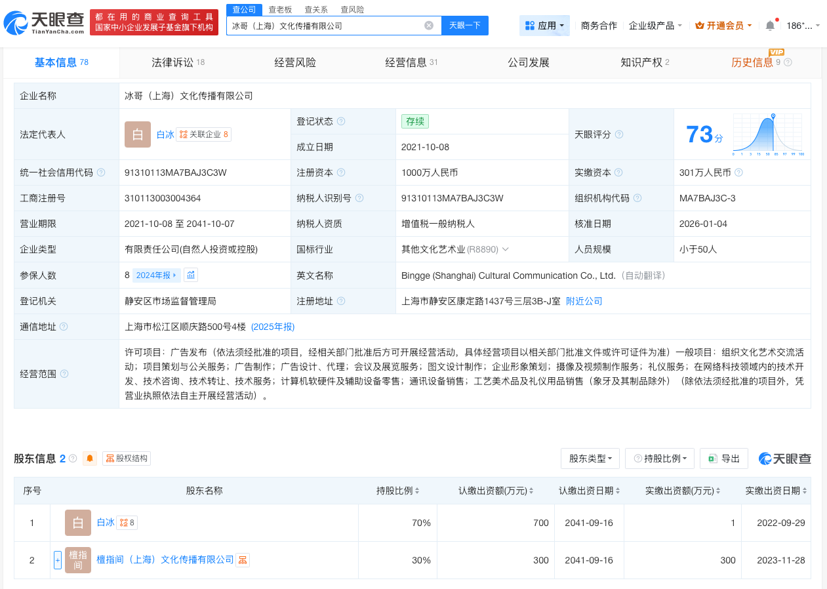
Task: Switch to the 经营信息 tab
Action: pos(411,63)
